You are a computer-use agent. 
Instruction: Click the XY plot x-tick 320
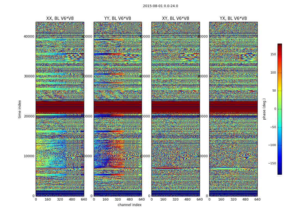tap(175, 199)
